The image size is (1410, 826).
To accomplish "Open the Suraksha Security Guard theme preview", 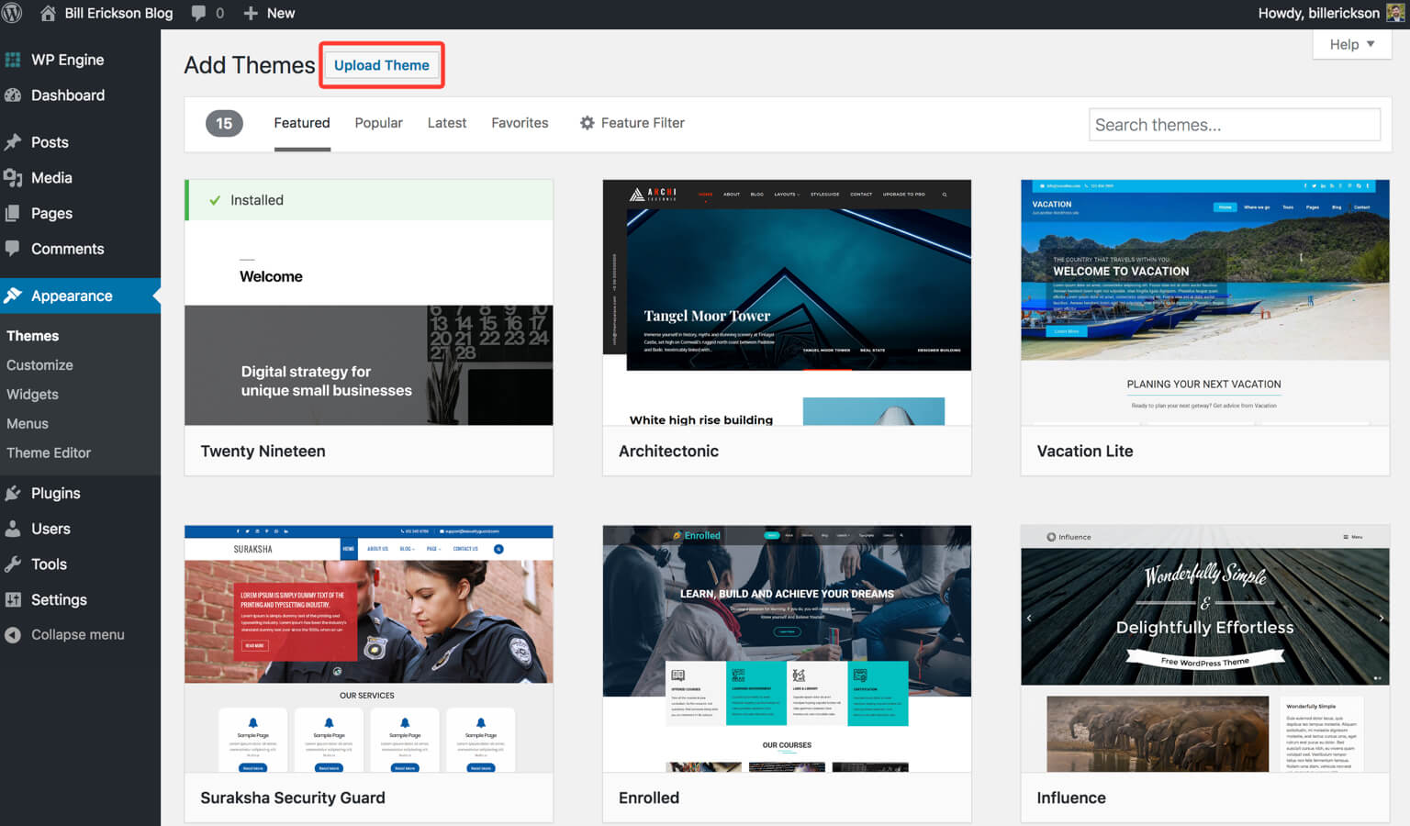I will pos(369,649).
